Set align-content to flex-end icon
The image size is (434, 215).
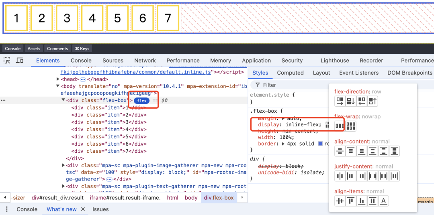tap(362, 151)
